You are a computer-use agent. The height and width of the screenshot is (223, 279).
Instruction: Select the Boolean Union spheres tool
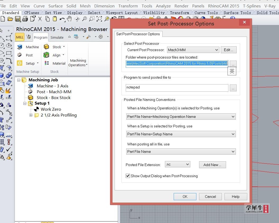(x=9, y=75)
